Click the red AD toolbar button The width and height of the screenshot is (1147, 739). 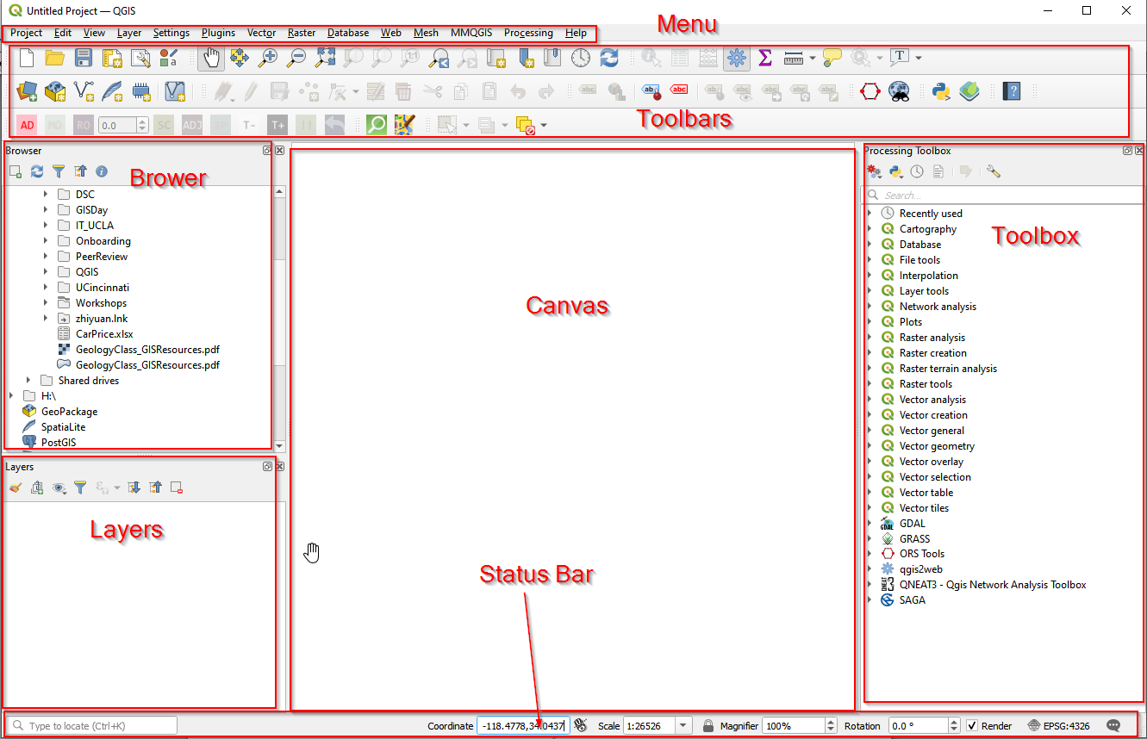coord(28,125)
